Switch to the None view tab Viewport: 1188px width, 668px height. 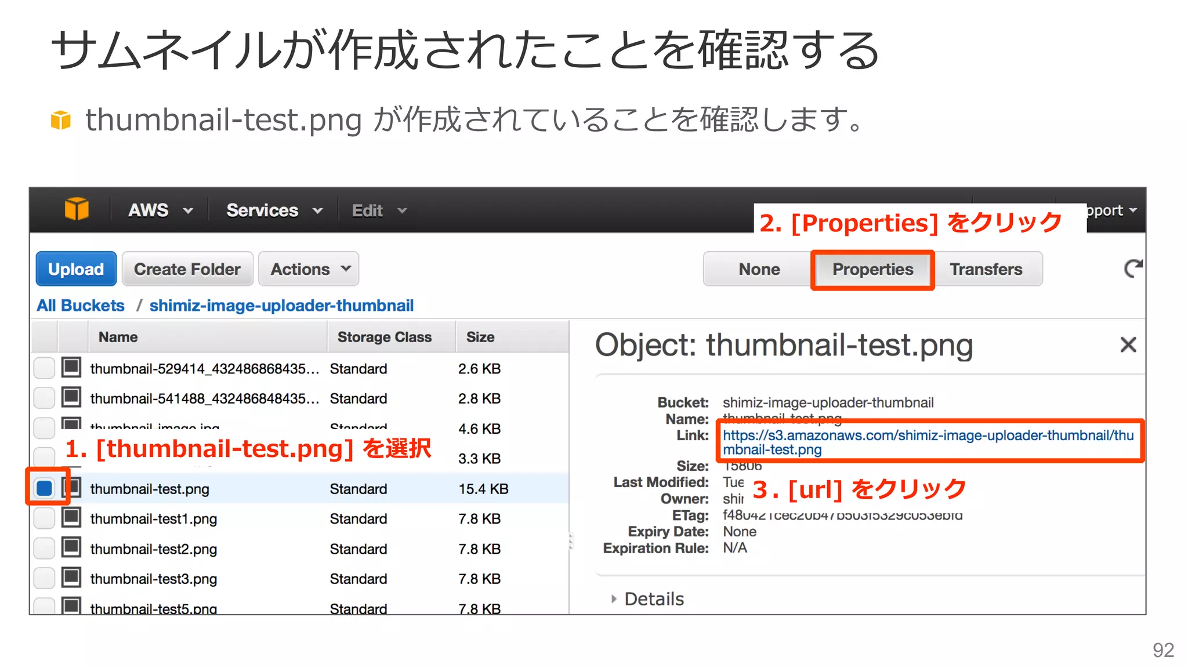pyautogui.click(x=758, y=269)
